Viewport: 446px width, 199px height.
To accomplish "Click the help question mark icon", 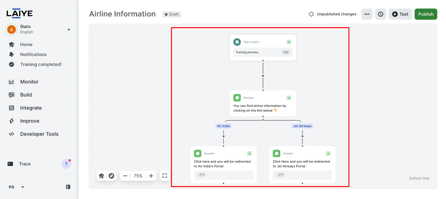I will [66, 164].
